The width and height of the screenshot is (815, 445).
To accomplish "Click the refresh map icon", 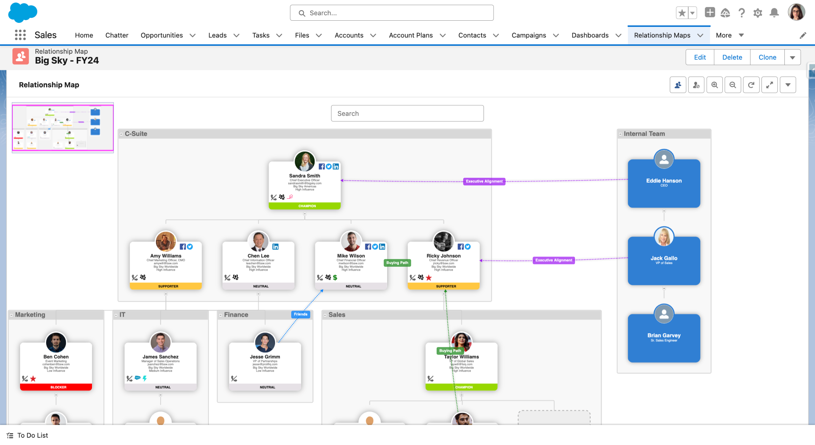I will (x=751, y=85).
